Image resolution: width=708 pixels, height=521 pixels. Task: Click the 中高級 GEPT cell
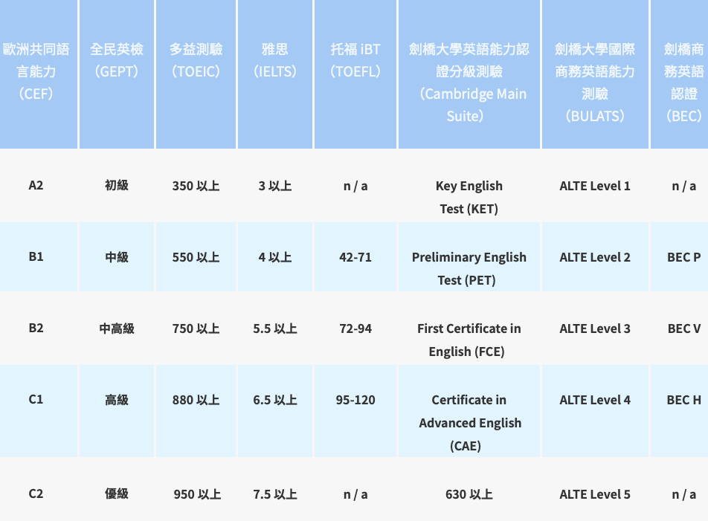(x=117, y=329)
